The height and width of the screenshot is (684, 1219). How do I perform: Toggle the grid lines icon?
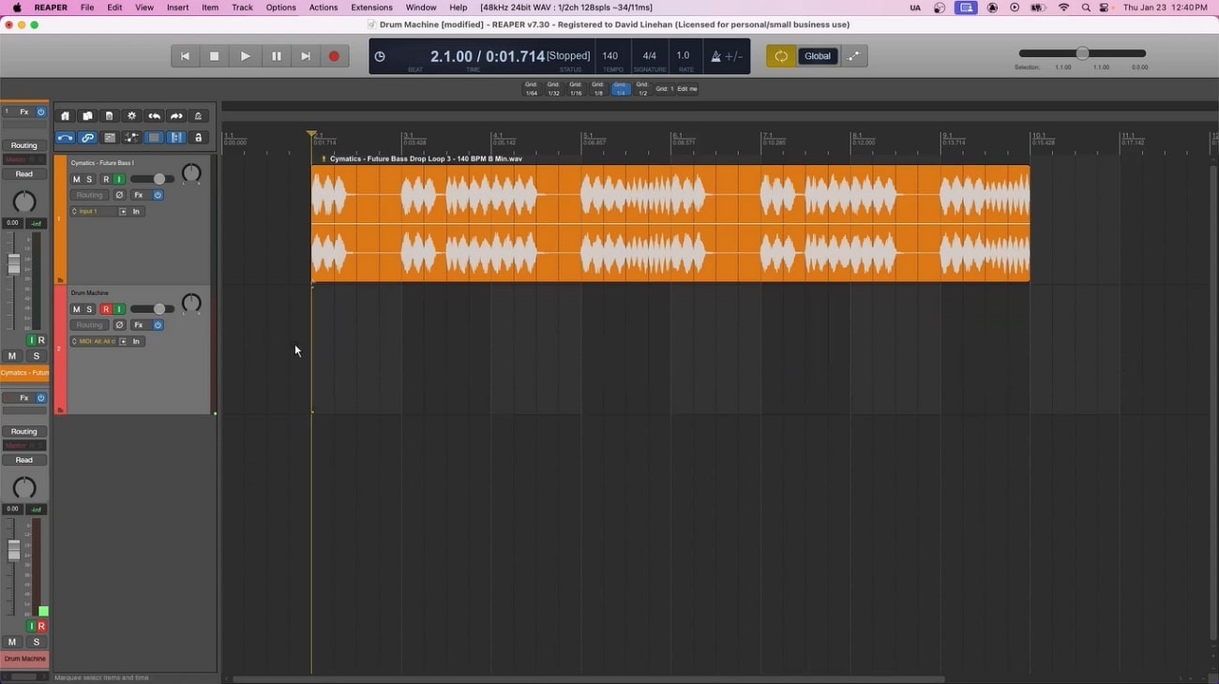point(154,138)
